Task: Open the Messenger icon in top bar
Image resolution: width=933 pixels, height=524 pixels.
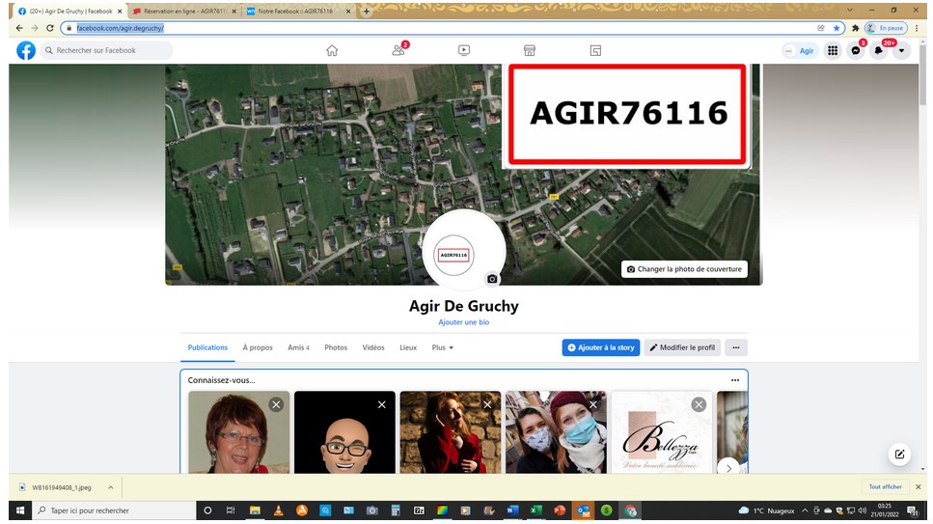Action: (x=855, y=50)
